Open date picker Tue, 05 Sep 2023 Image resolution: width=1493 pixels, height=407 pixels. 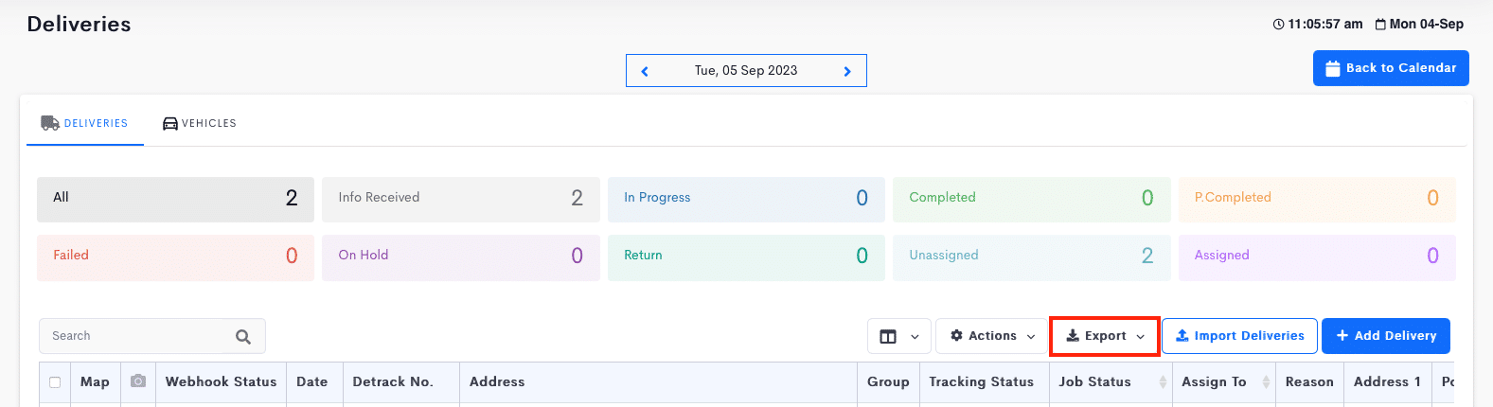746,71
